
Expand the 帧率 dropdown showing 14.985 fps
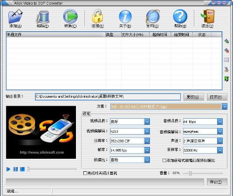tap(147, 150)
